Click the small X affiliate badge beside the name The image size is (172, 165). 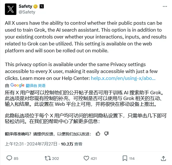(x=42, y=6)
